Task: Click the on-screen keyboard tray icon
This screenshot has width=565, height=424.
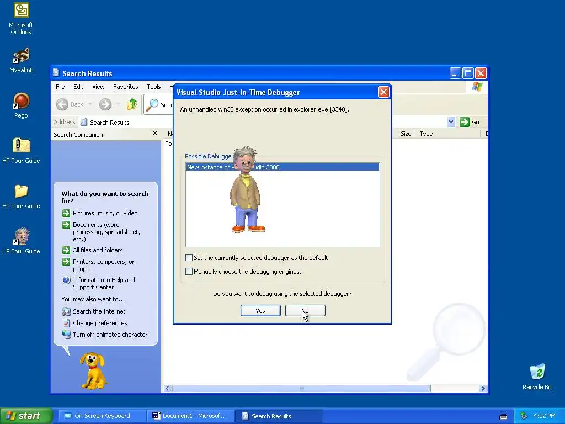Action: tap(503, 417)
